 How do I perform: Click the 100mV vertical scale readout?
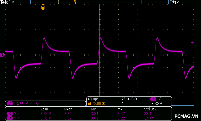coord(23,103)
